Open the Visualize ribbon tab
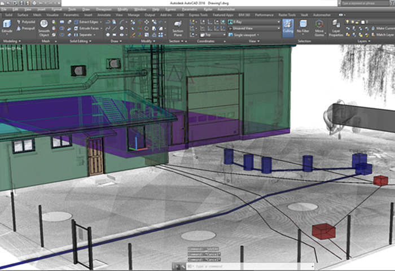 click(52, 15)
